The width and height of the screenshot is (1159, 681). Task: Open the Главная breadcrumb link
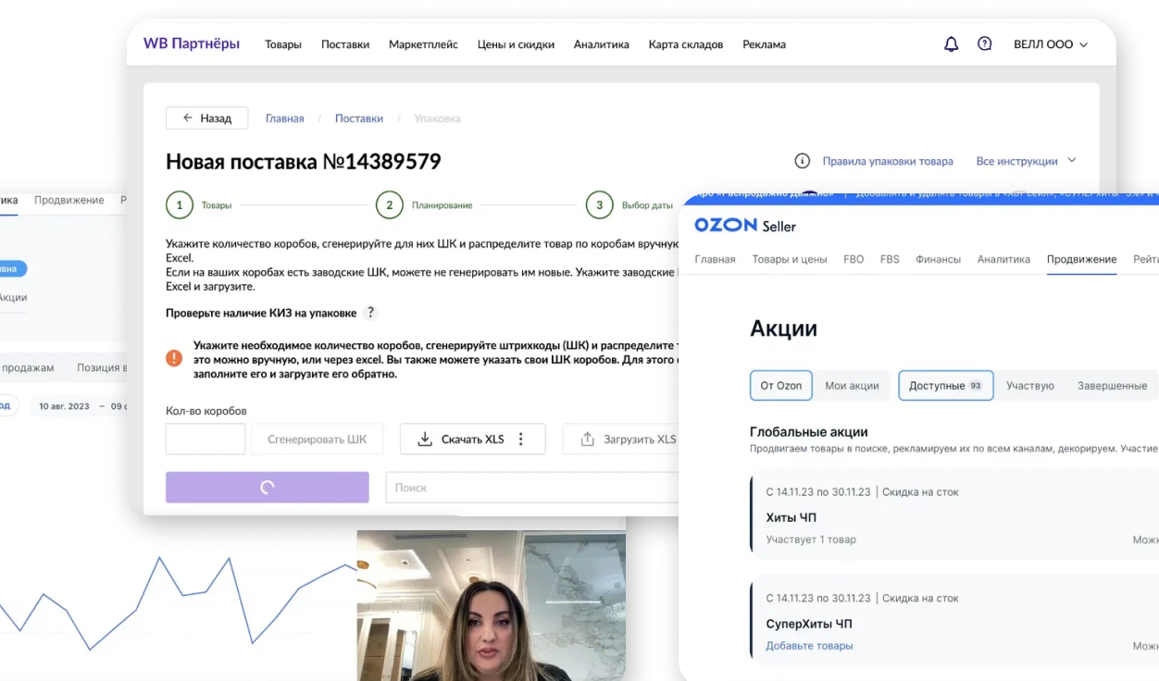point(285,118)
